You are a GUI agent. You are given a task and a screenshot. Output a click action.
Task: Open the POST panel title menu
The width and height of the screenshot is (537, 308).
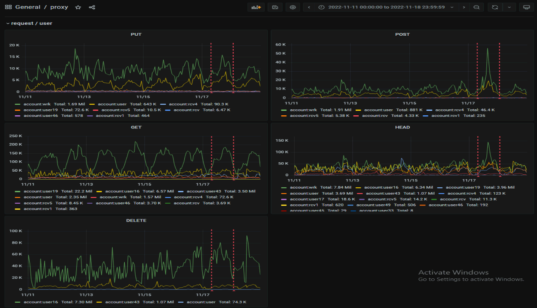(x=402, y=34)
